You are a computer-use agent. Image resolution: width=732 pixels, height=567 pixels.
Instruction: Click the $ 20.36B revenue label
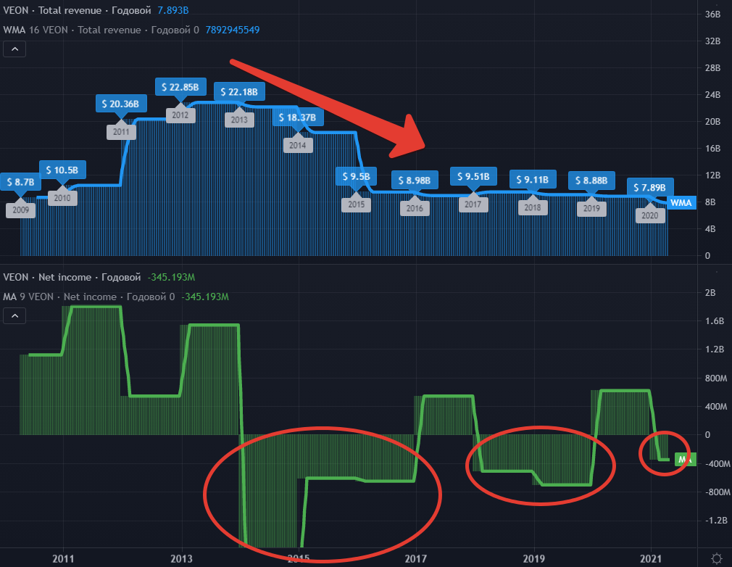(x=120, y=104)
